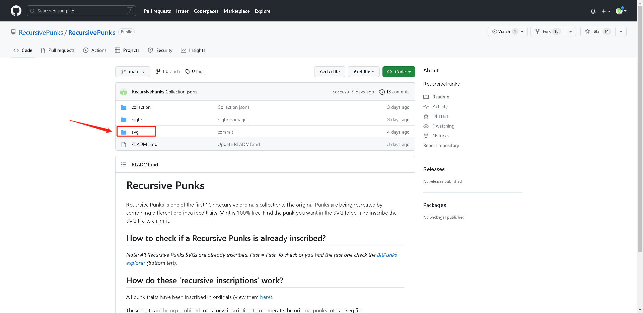Open the svg folder icon

(124, 132)
